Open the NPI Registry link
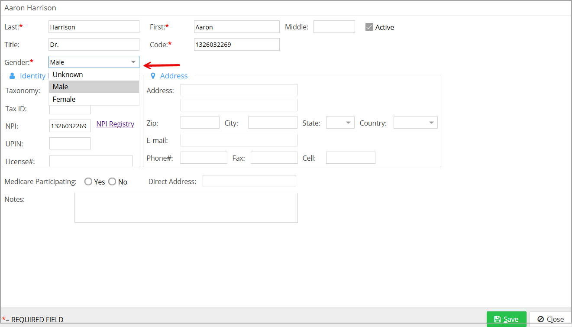The height and width of the screenshot is (327, 572). pyautogui.click(x=115, y=124)
